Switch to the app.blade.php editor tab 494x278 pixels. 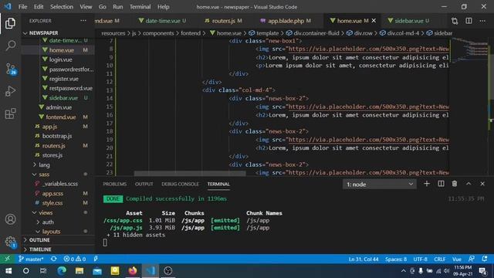286,21
